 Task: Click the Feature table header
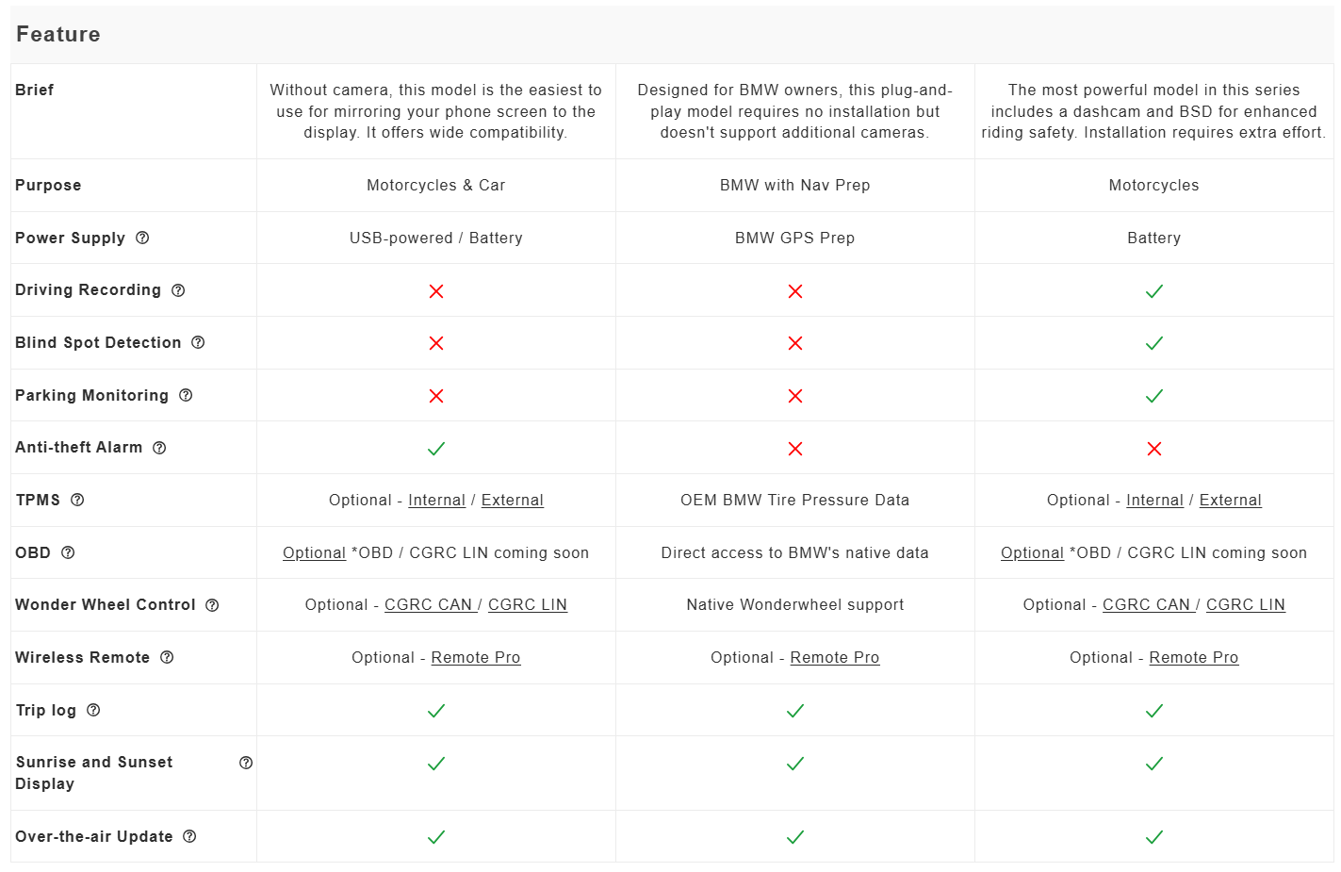[58, 35]
